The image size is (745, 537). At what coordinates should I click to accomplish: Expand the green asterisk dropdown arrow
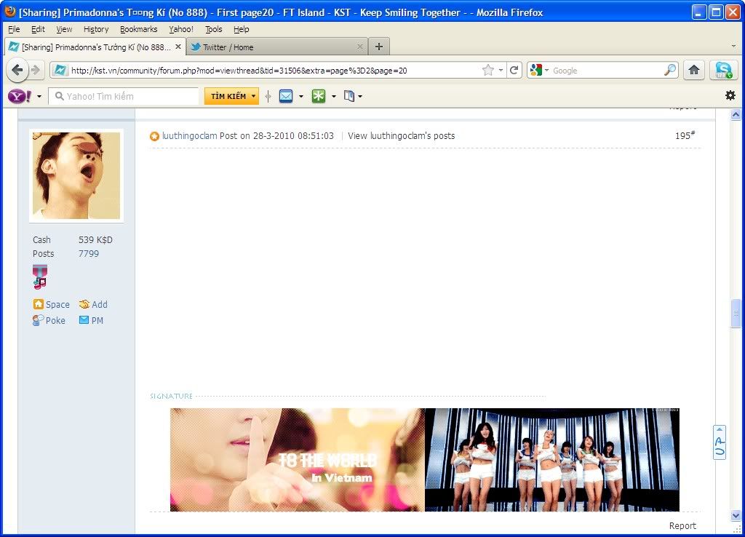(333, 97)
